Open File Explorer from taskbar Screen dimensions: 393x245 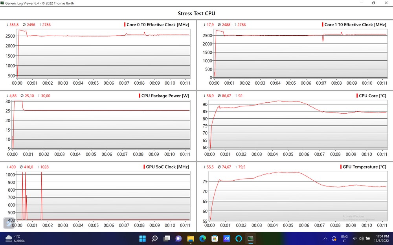pyautogui.click(x=191, y=238)
